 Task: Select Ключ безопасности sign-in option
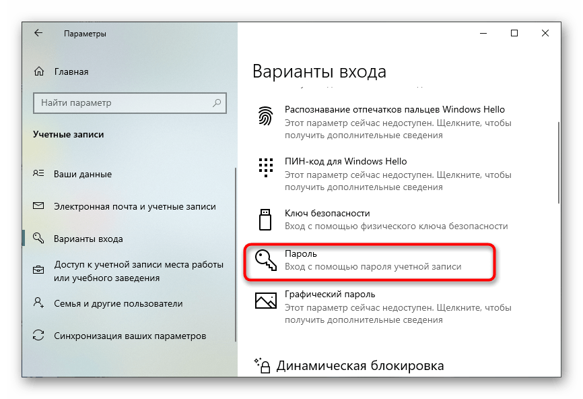click(x=383, y=220)
